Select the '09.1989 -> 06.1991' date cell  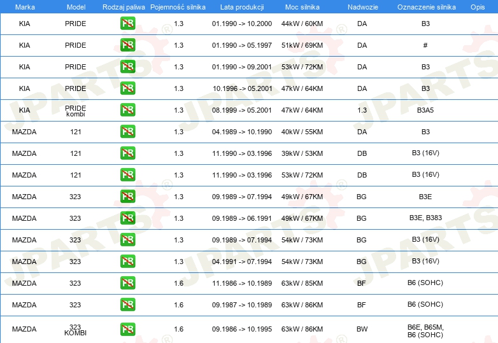(242, 218)
